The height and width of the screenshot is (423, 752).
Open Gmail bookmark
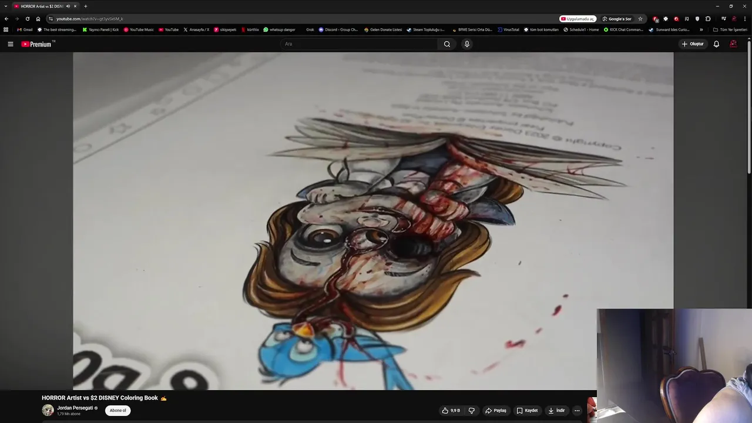(25, 29)
